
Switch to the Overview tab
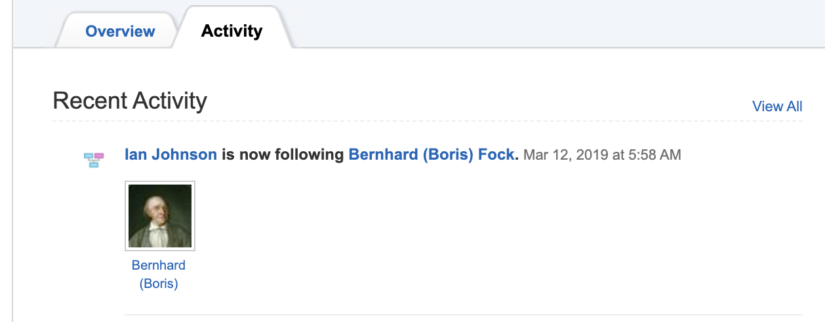tap(120, 31)
